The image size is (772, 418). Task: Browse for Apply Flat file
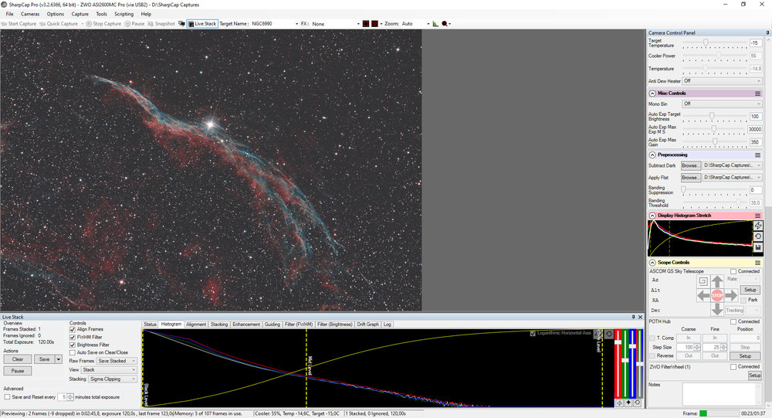pyautogui.click(x=690, y=178)
